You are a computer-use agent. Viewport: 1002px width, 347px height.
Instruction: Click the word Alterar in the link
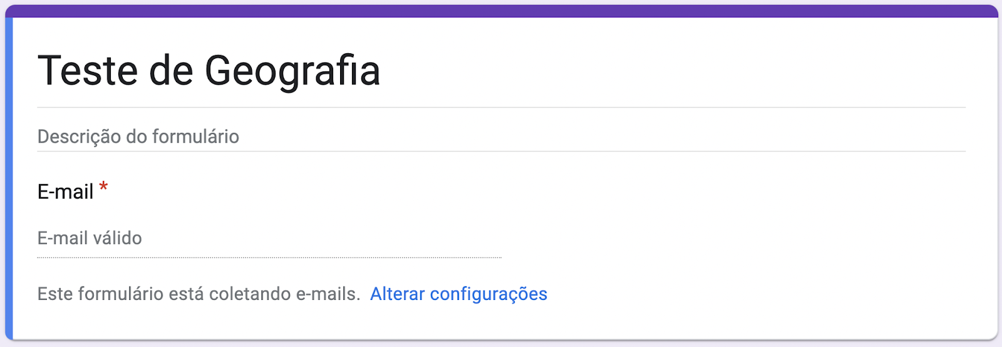pos(397,294)
